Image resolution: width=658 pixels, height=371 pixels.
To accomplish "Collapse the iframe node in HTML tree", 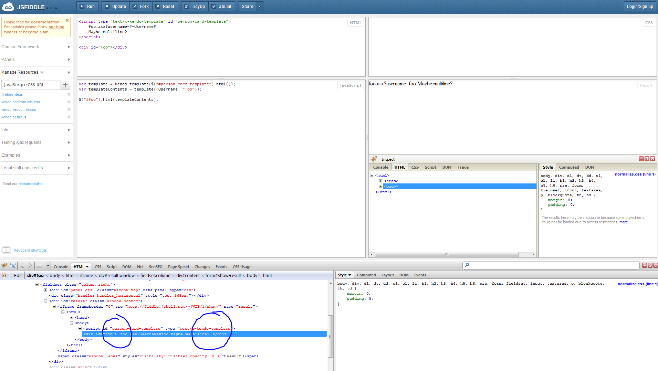I will click(x=54, y=307).
